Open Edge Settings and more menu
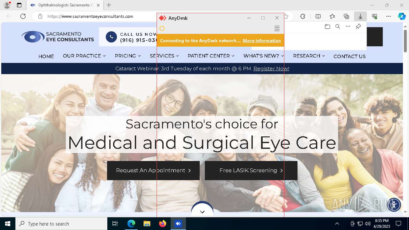 [x=389, y=16]
